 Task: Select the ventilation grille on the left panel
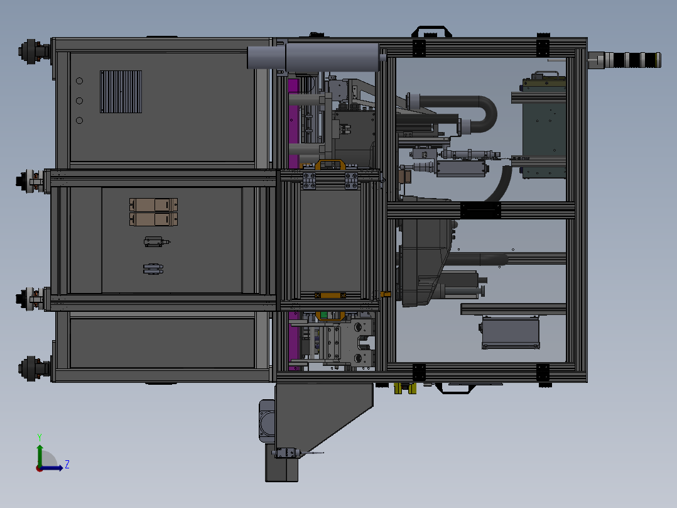[x=121, y=92]
